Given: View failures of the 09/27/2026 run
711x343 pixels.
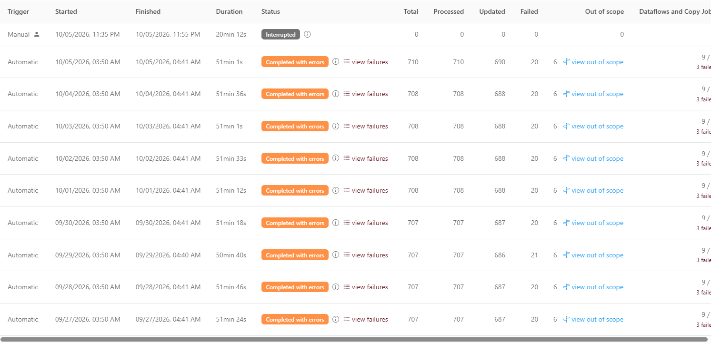Looking at the screenshot, I should coord(366,319).
